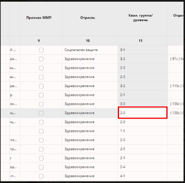The width and height of the screenshot is (185, 183).
Task: Toggle the ММП checkbox in the 2-4 row
Action: coord(41,167)
